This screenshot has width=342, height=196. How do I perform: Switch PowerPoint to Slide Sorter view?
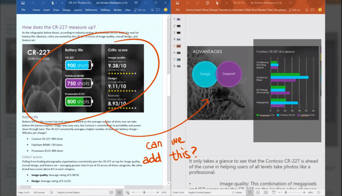258,193
